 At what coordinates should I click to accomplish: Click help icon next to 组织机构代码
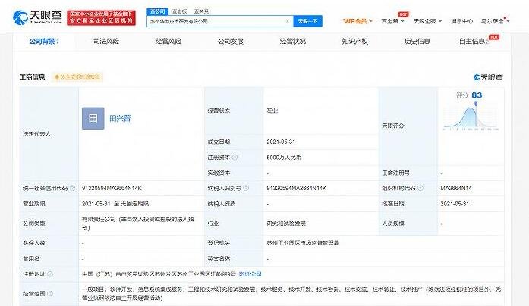420,188
